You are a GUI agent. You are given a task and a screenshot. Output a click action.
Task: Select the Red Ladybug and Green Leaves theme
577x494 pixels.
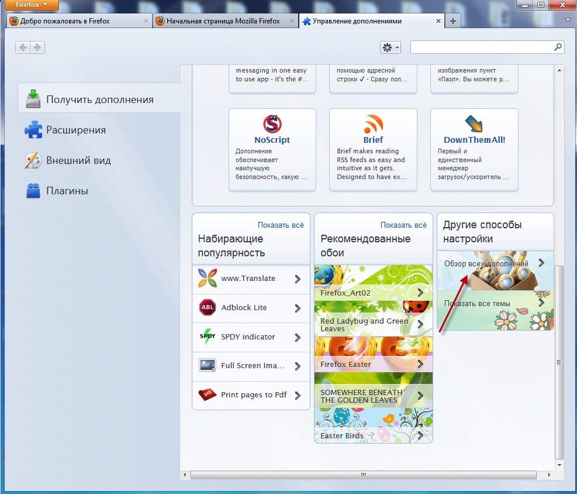click(x=373, y=319)
